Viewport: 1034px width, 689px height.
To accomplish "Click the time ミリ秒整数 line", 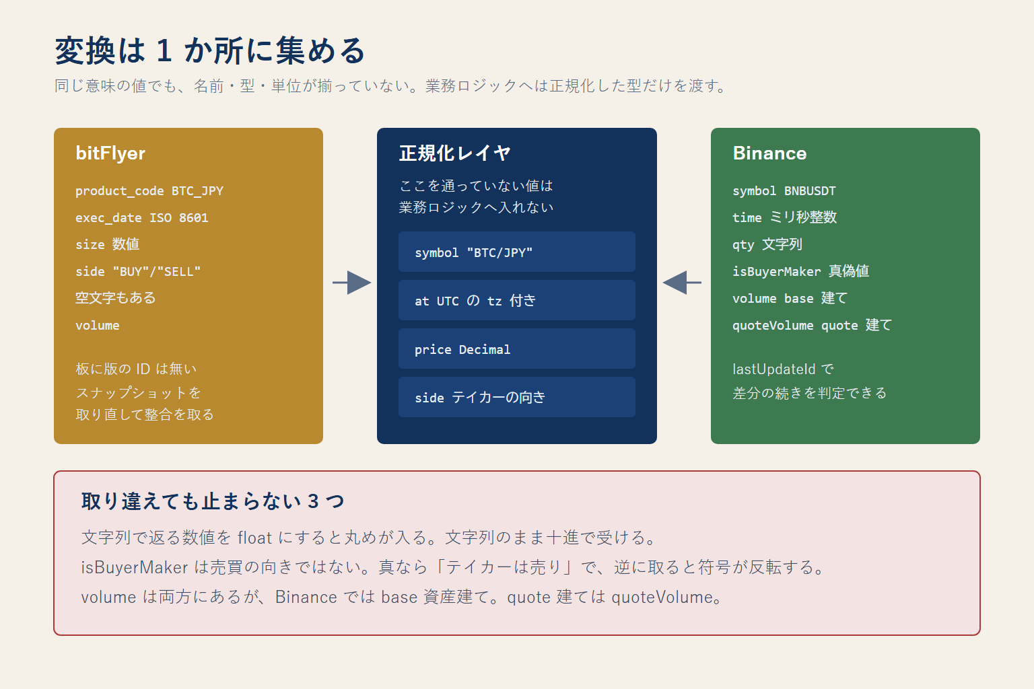I will [x=785, y=217].
